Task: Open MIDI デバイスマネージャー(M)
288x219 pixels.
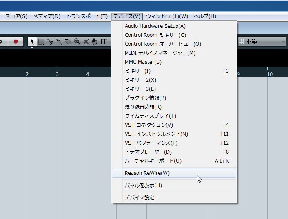Action: (x=174, y=53)
